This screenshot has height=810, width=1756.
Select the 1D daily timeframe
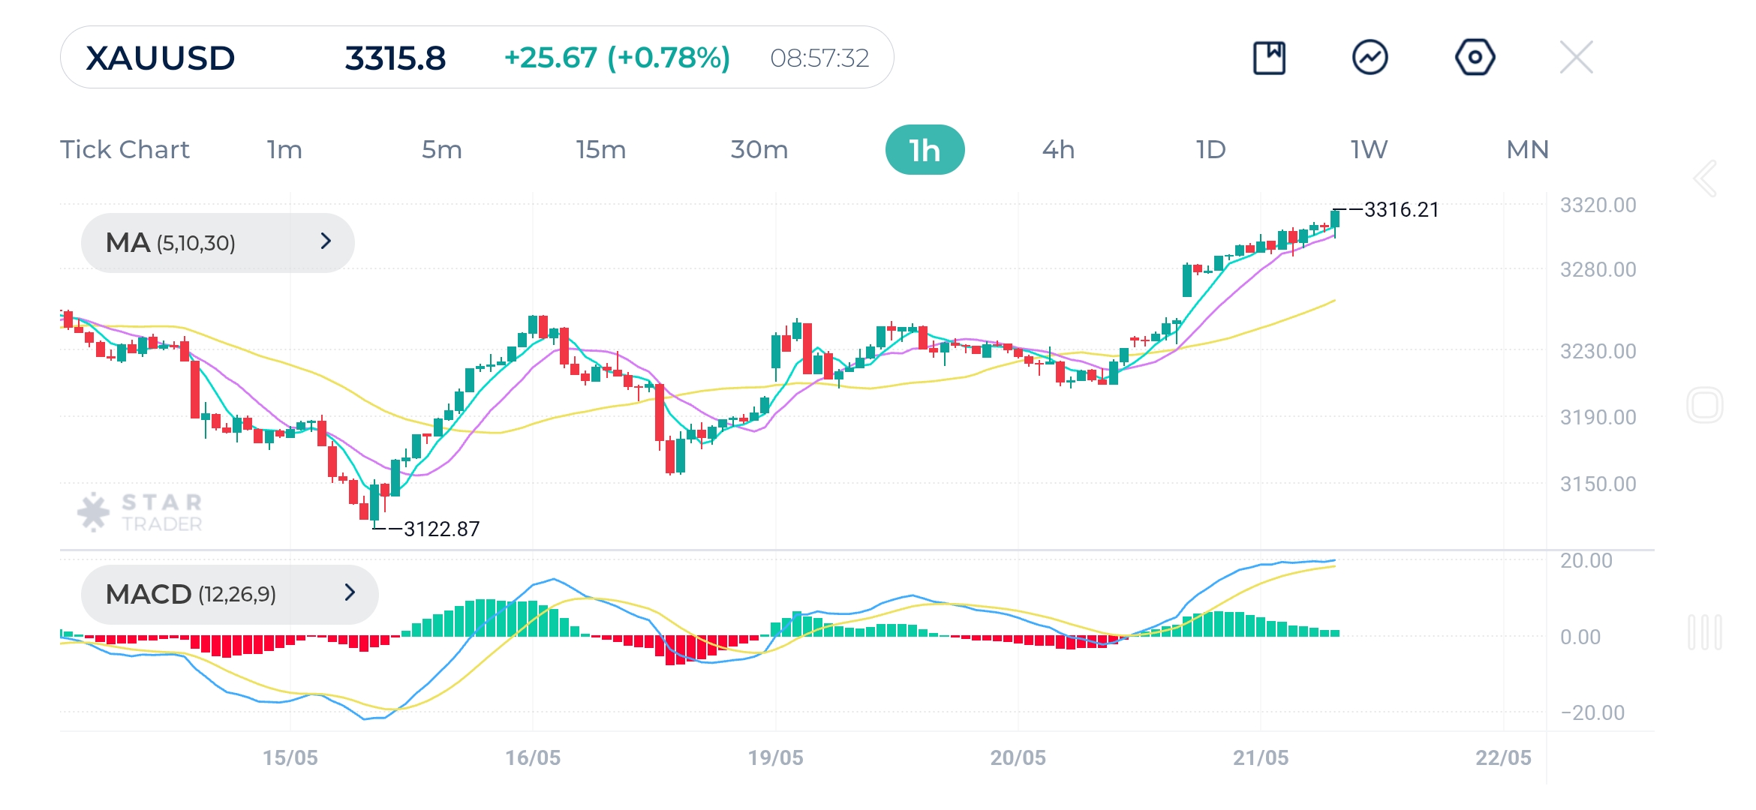[x=1211, y=149]
